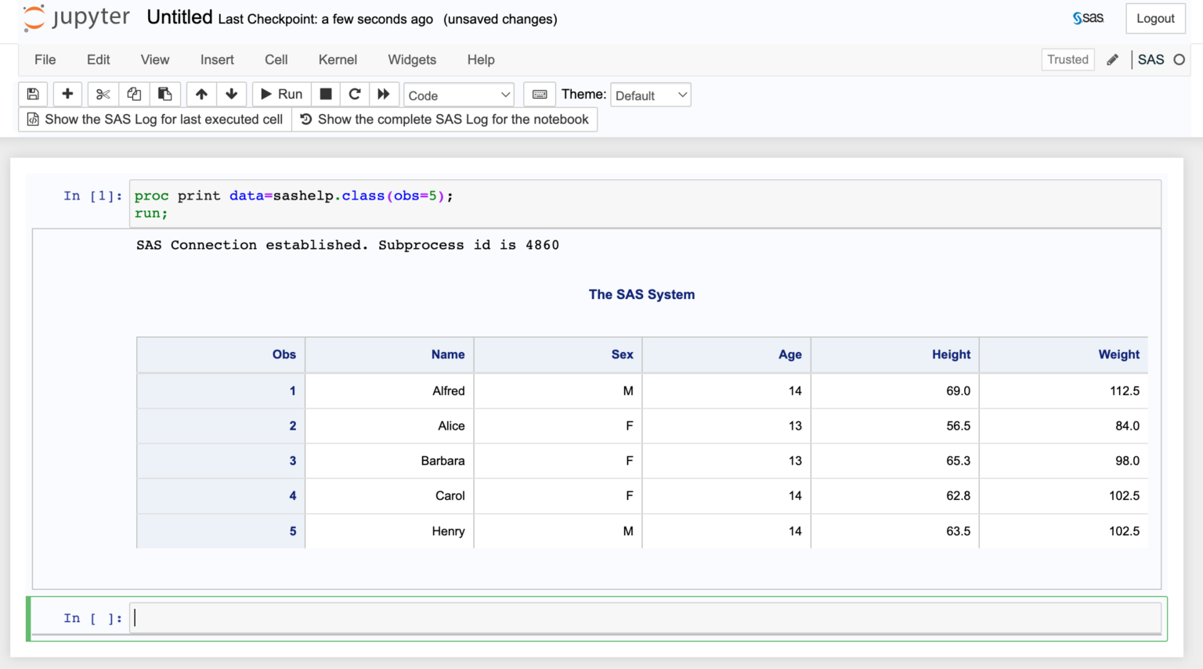Image resolution: width=1203 pixels, height=669 pixels.
Task: Open the Widgets menu
Action: (x=412, y=59)
